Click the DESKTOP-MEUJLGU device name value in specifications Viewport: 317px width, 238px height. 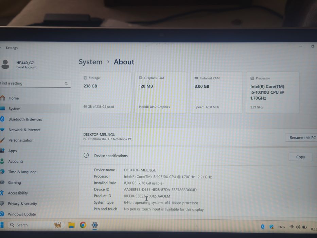click(x=140, y=170)
